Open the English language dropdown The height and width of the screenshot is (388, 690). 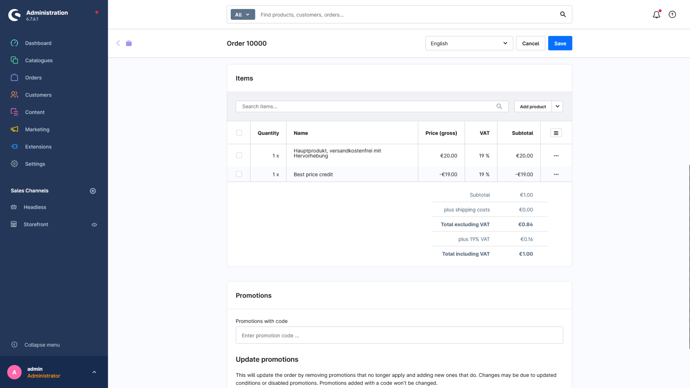click(469, 43)
